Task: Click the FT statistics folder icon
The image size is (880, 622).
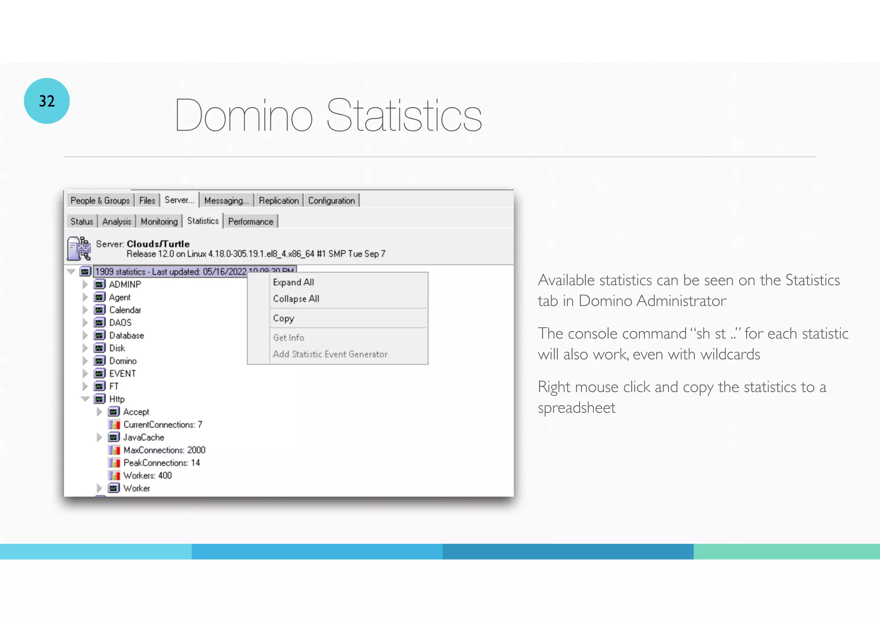Action: 100,386
